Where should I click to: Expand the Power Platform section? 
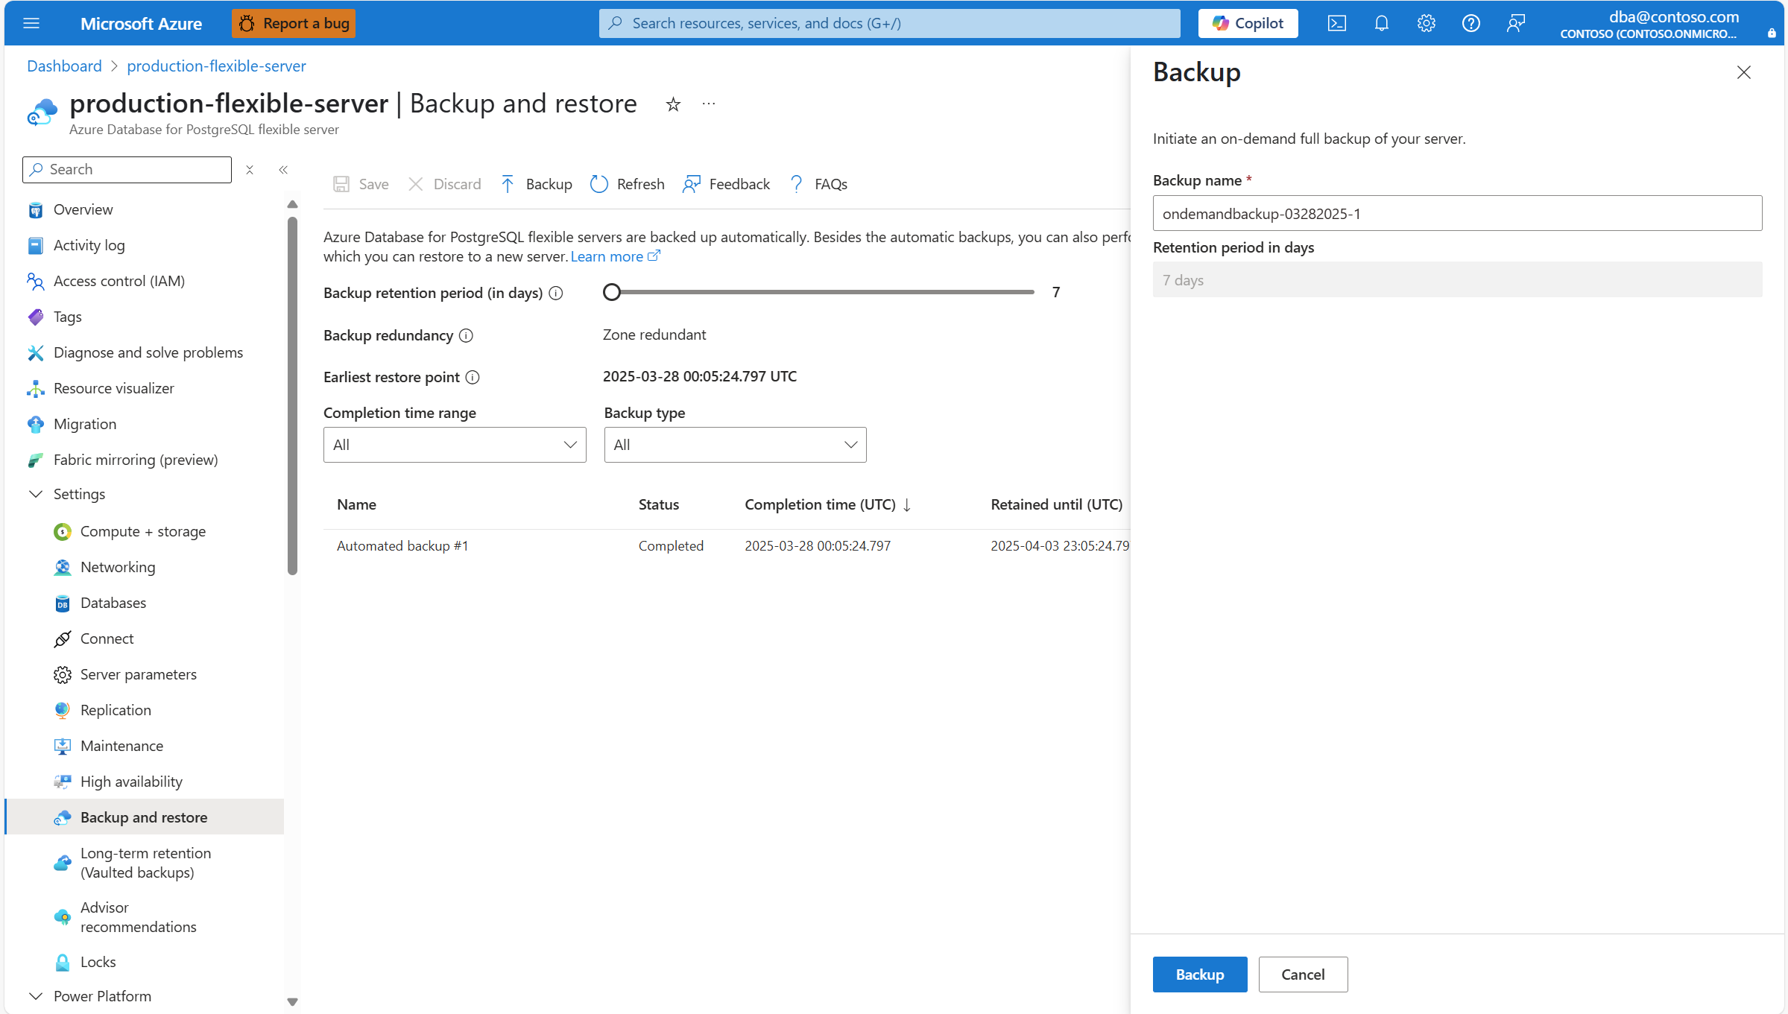36,996
